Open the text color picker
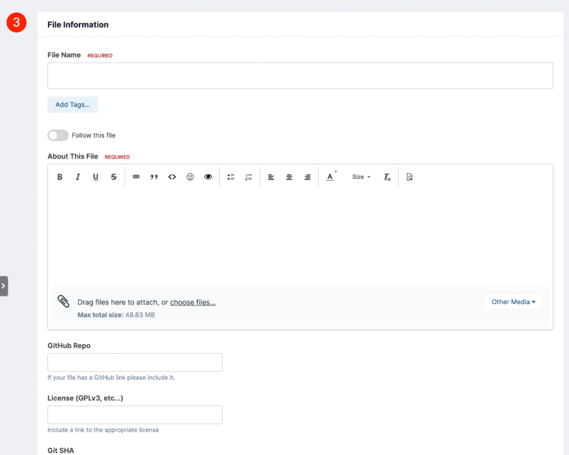This screenshot has height=455, width=569. (x=330, y=177)
